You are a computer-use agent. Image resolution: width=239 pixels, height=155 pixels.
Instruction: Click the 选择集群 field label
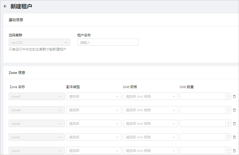[16, 35]
